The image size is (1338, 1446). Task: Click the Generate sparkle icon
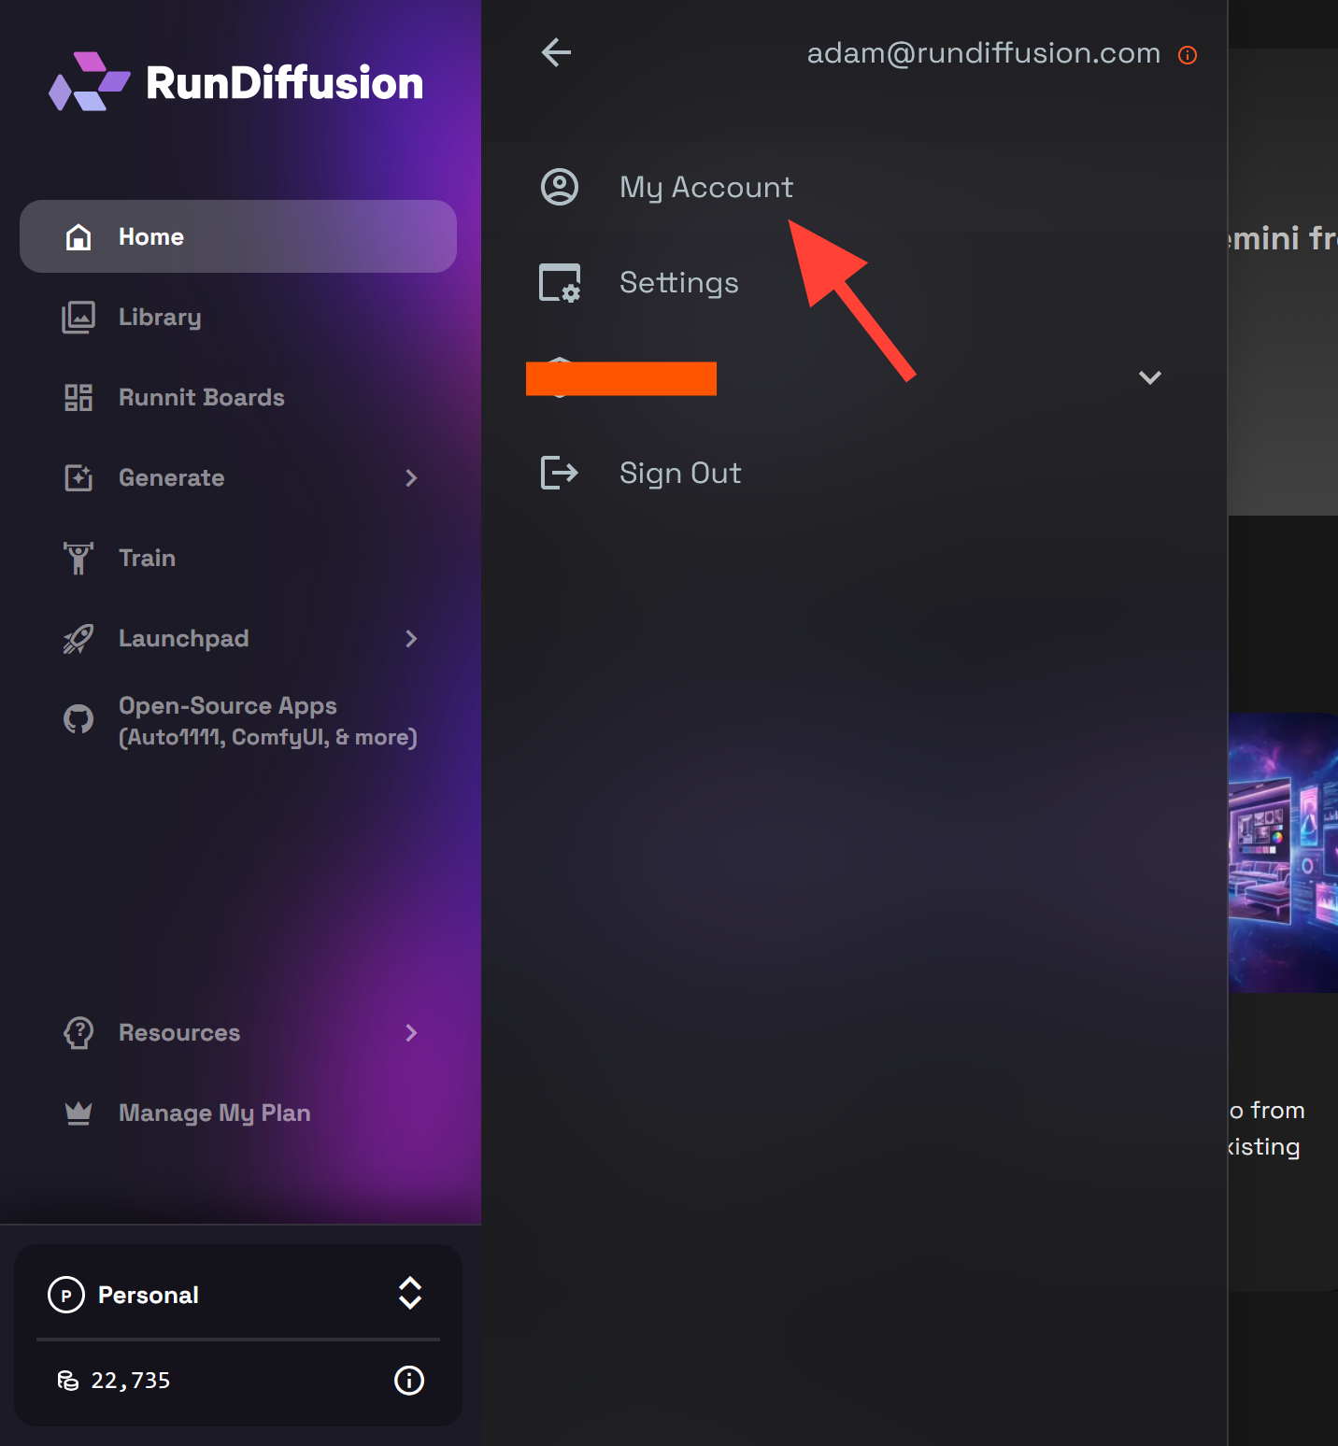pyautogui.click(x=78, y=478)
